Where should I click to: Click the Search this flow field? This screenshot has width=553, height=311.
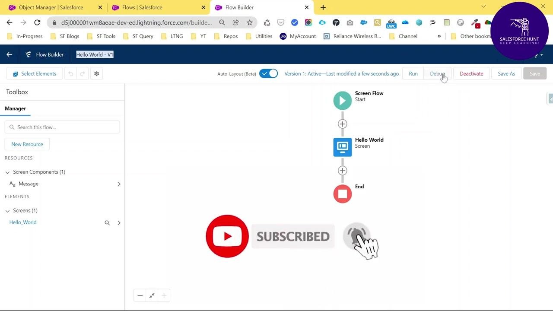coord(62,127)
